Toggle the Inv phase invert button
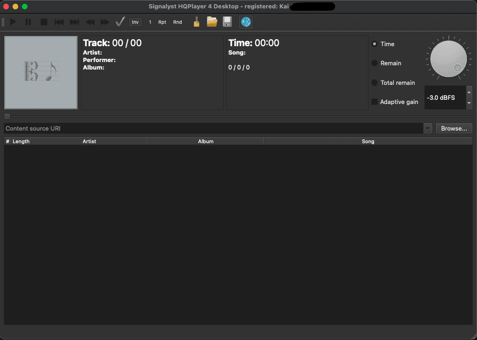This screenshot has width=477, height=340. click(x=135, y=22)
